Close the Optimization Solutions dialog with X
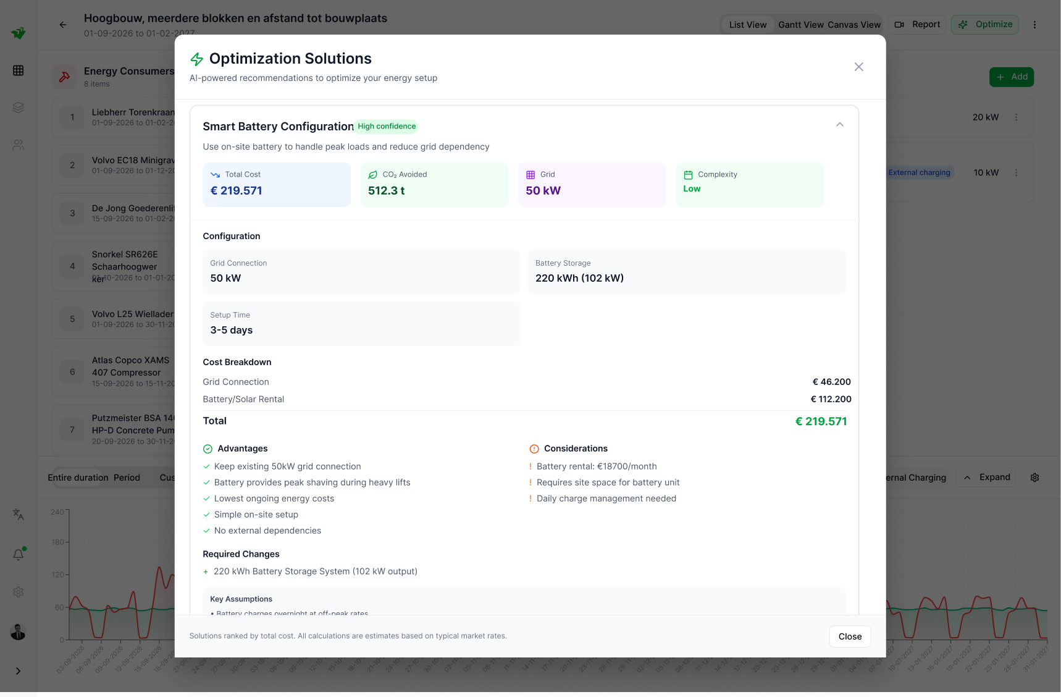The width and height of the screenshot is (1061, 697). (x=858, y=67)
